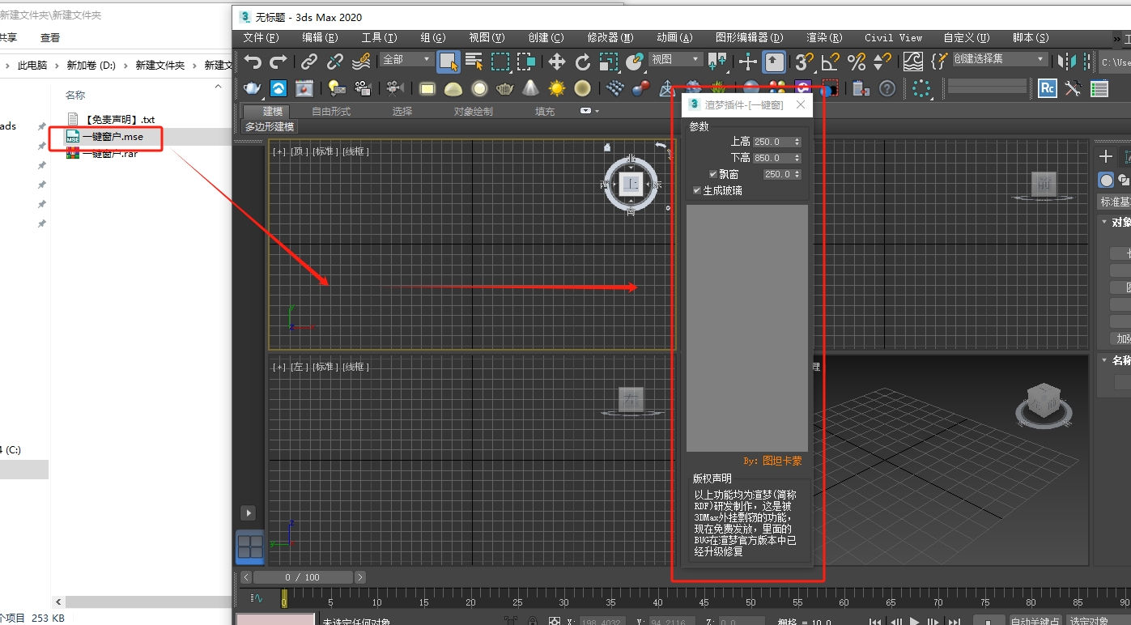1131x625 pixels.
Task: Open the 全部 selection filter dropdown
Action: point(406,59)
